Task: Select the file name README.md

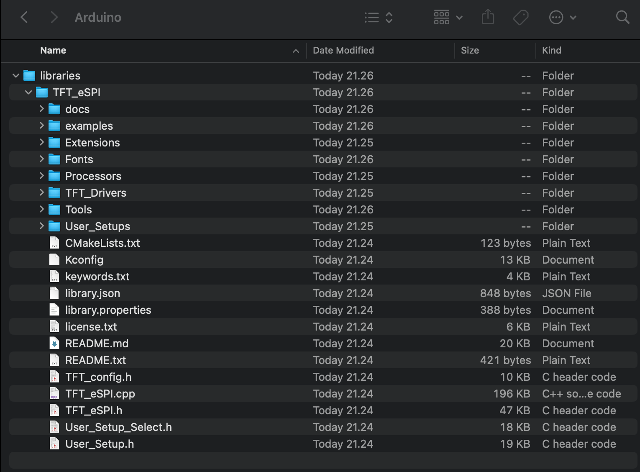Action: click(x=97, y=344)
